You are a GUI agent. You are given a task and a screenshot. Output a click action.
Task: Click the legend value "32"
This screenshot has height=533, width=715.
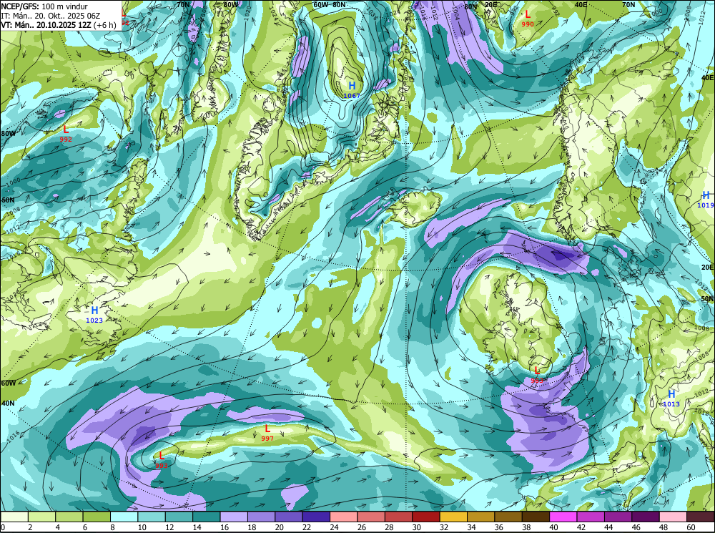click(x=444, y=527)
